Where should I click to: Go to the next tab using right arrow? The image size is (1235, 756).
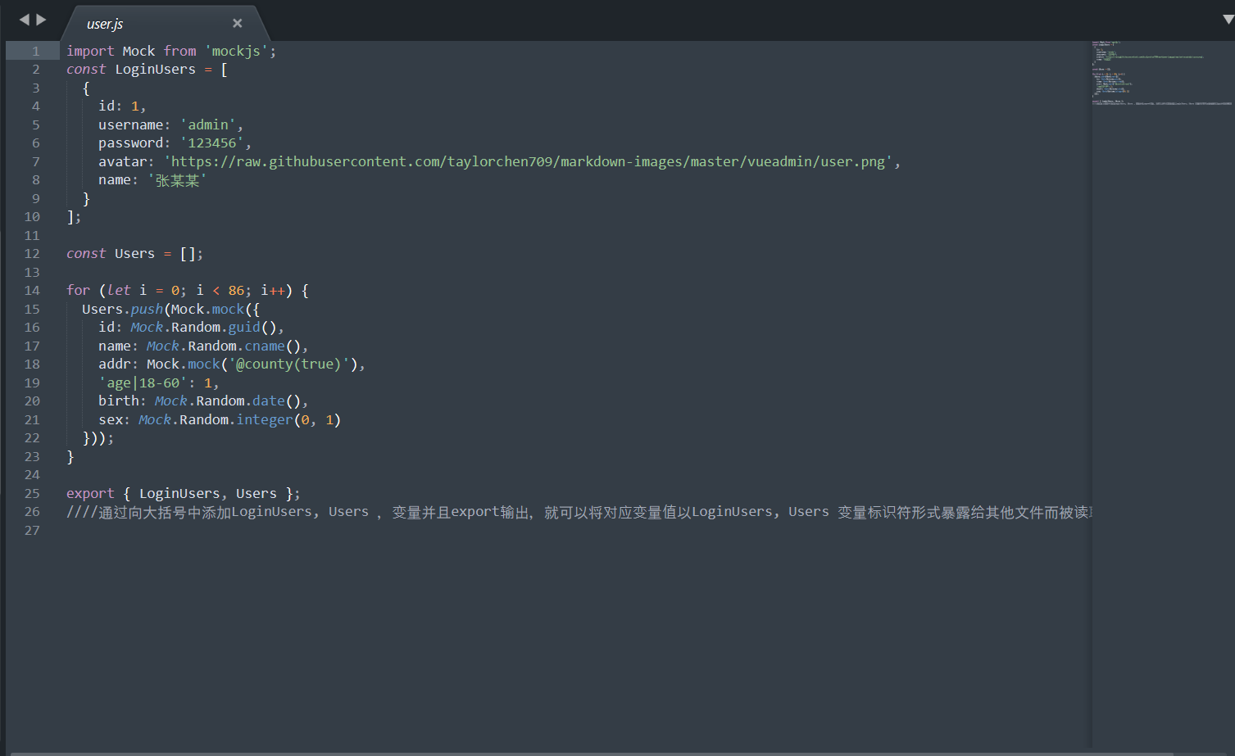[x=41, y=20]
